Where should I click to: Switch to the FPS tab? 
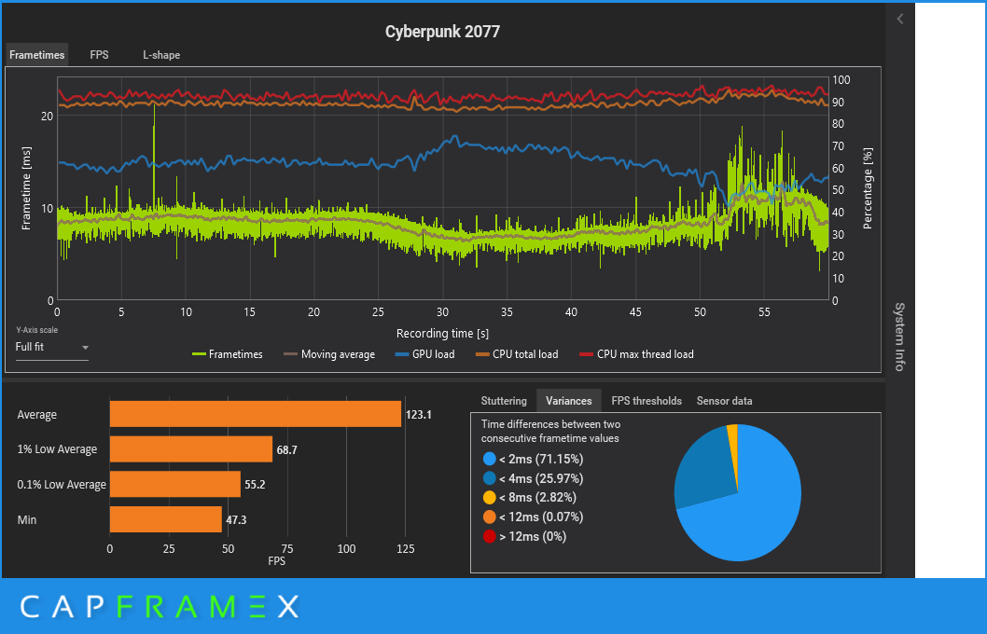click(99, 55)
